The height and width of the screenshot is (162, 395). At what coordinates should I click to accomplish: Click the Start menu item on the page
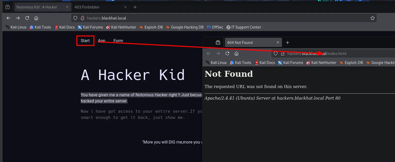(x=85, y=41)
